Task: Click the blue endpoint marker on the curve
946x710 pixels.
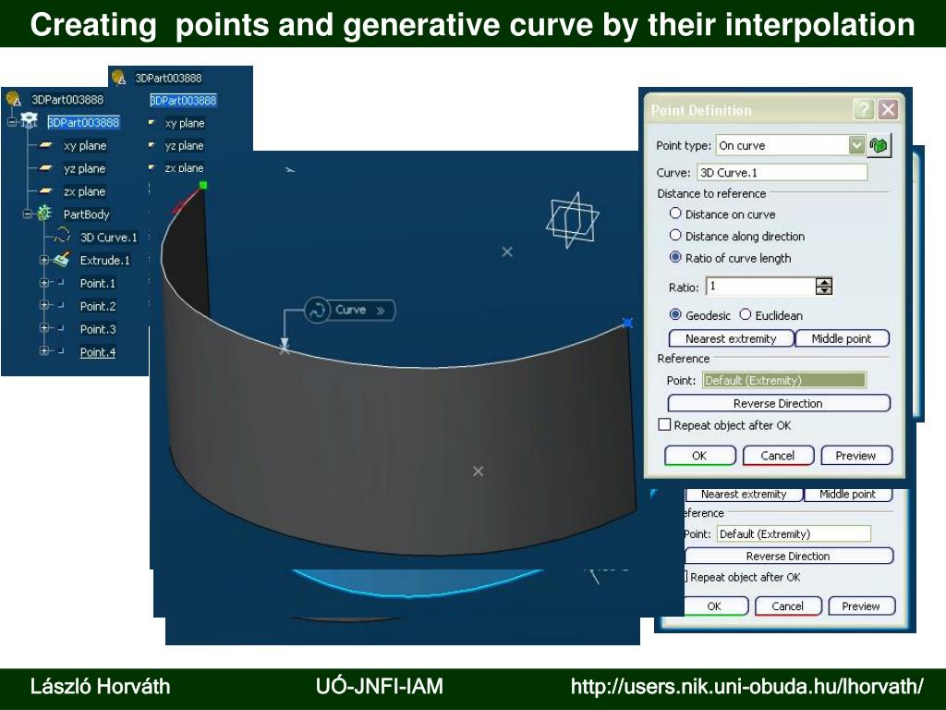Action: coord(627,323)
